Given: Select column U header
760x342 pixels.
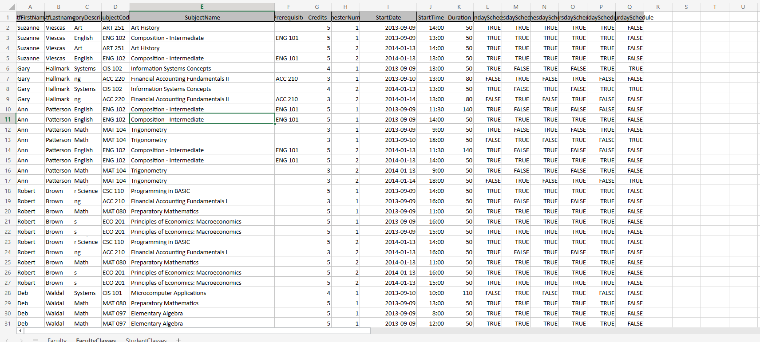Looking at the screenshot, I should [x=743, y=7].
